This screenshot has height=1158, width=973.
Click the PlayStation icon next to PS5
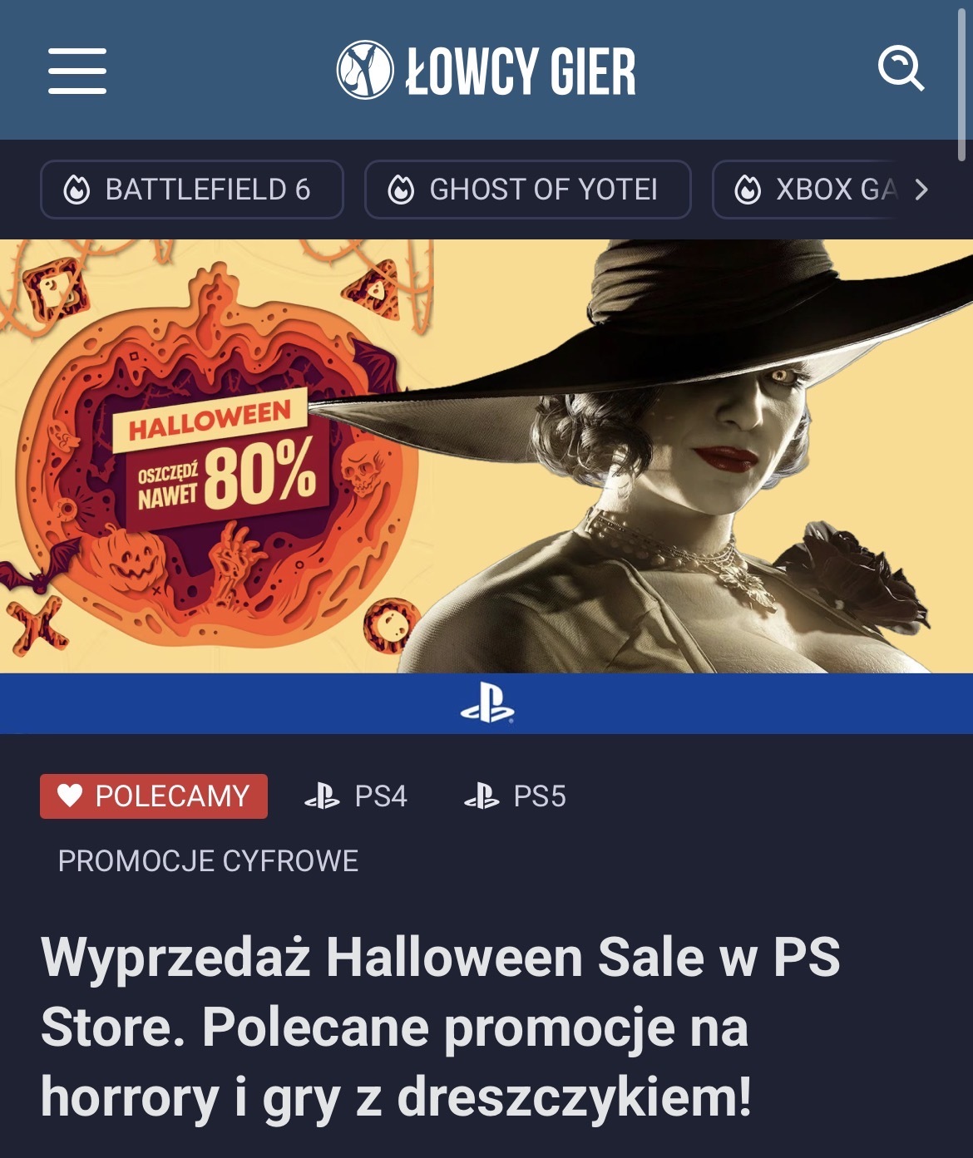point(482,796)
